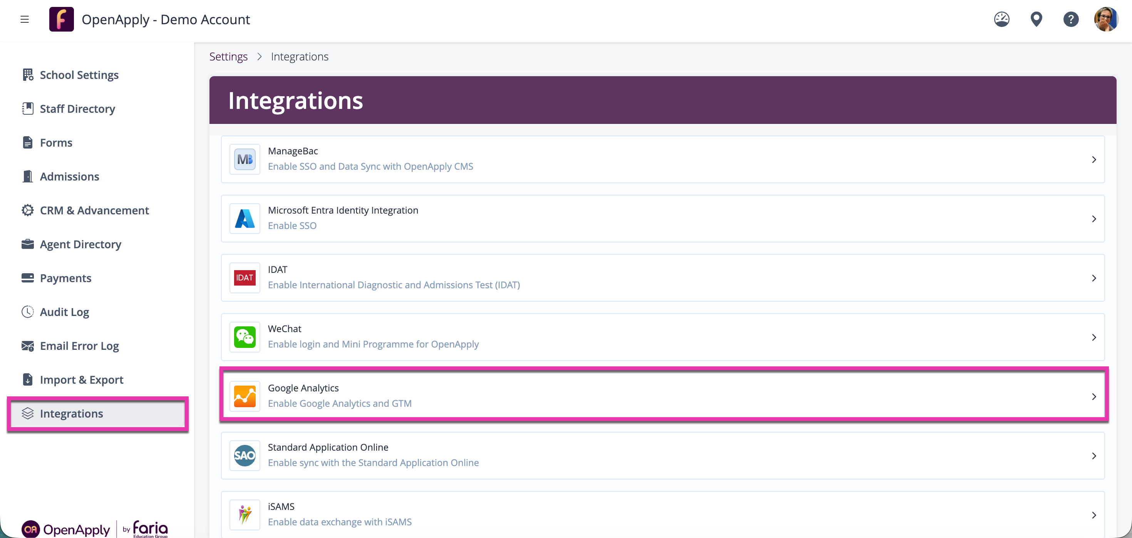Click the Settings breadcrumb link
1132x538 pixels.
pos(228,56)
